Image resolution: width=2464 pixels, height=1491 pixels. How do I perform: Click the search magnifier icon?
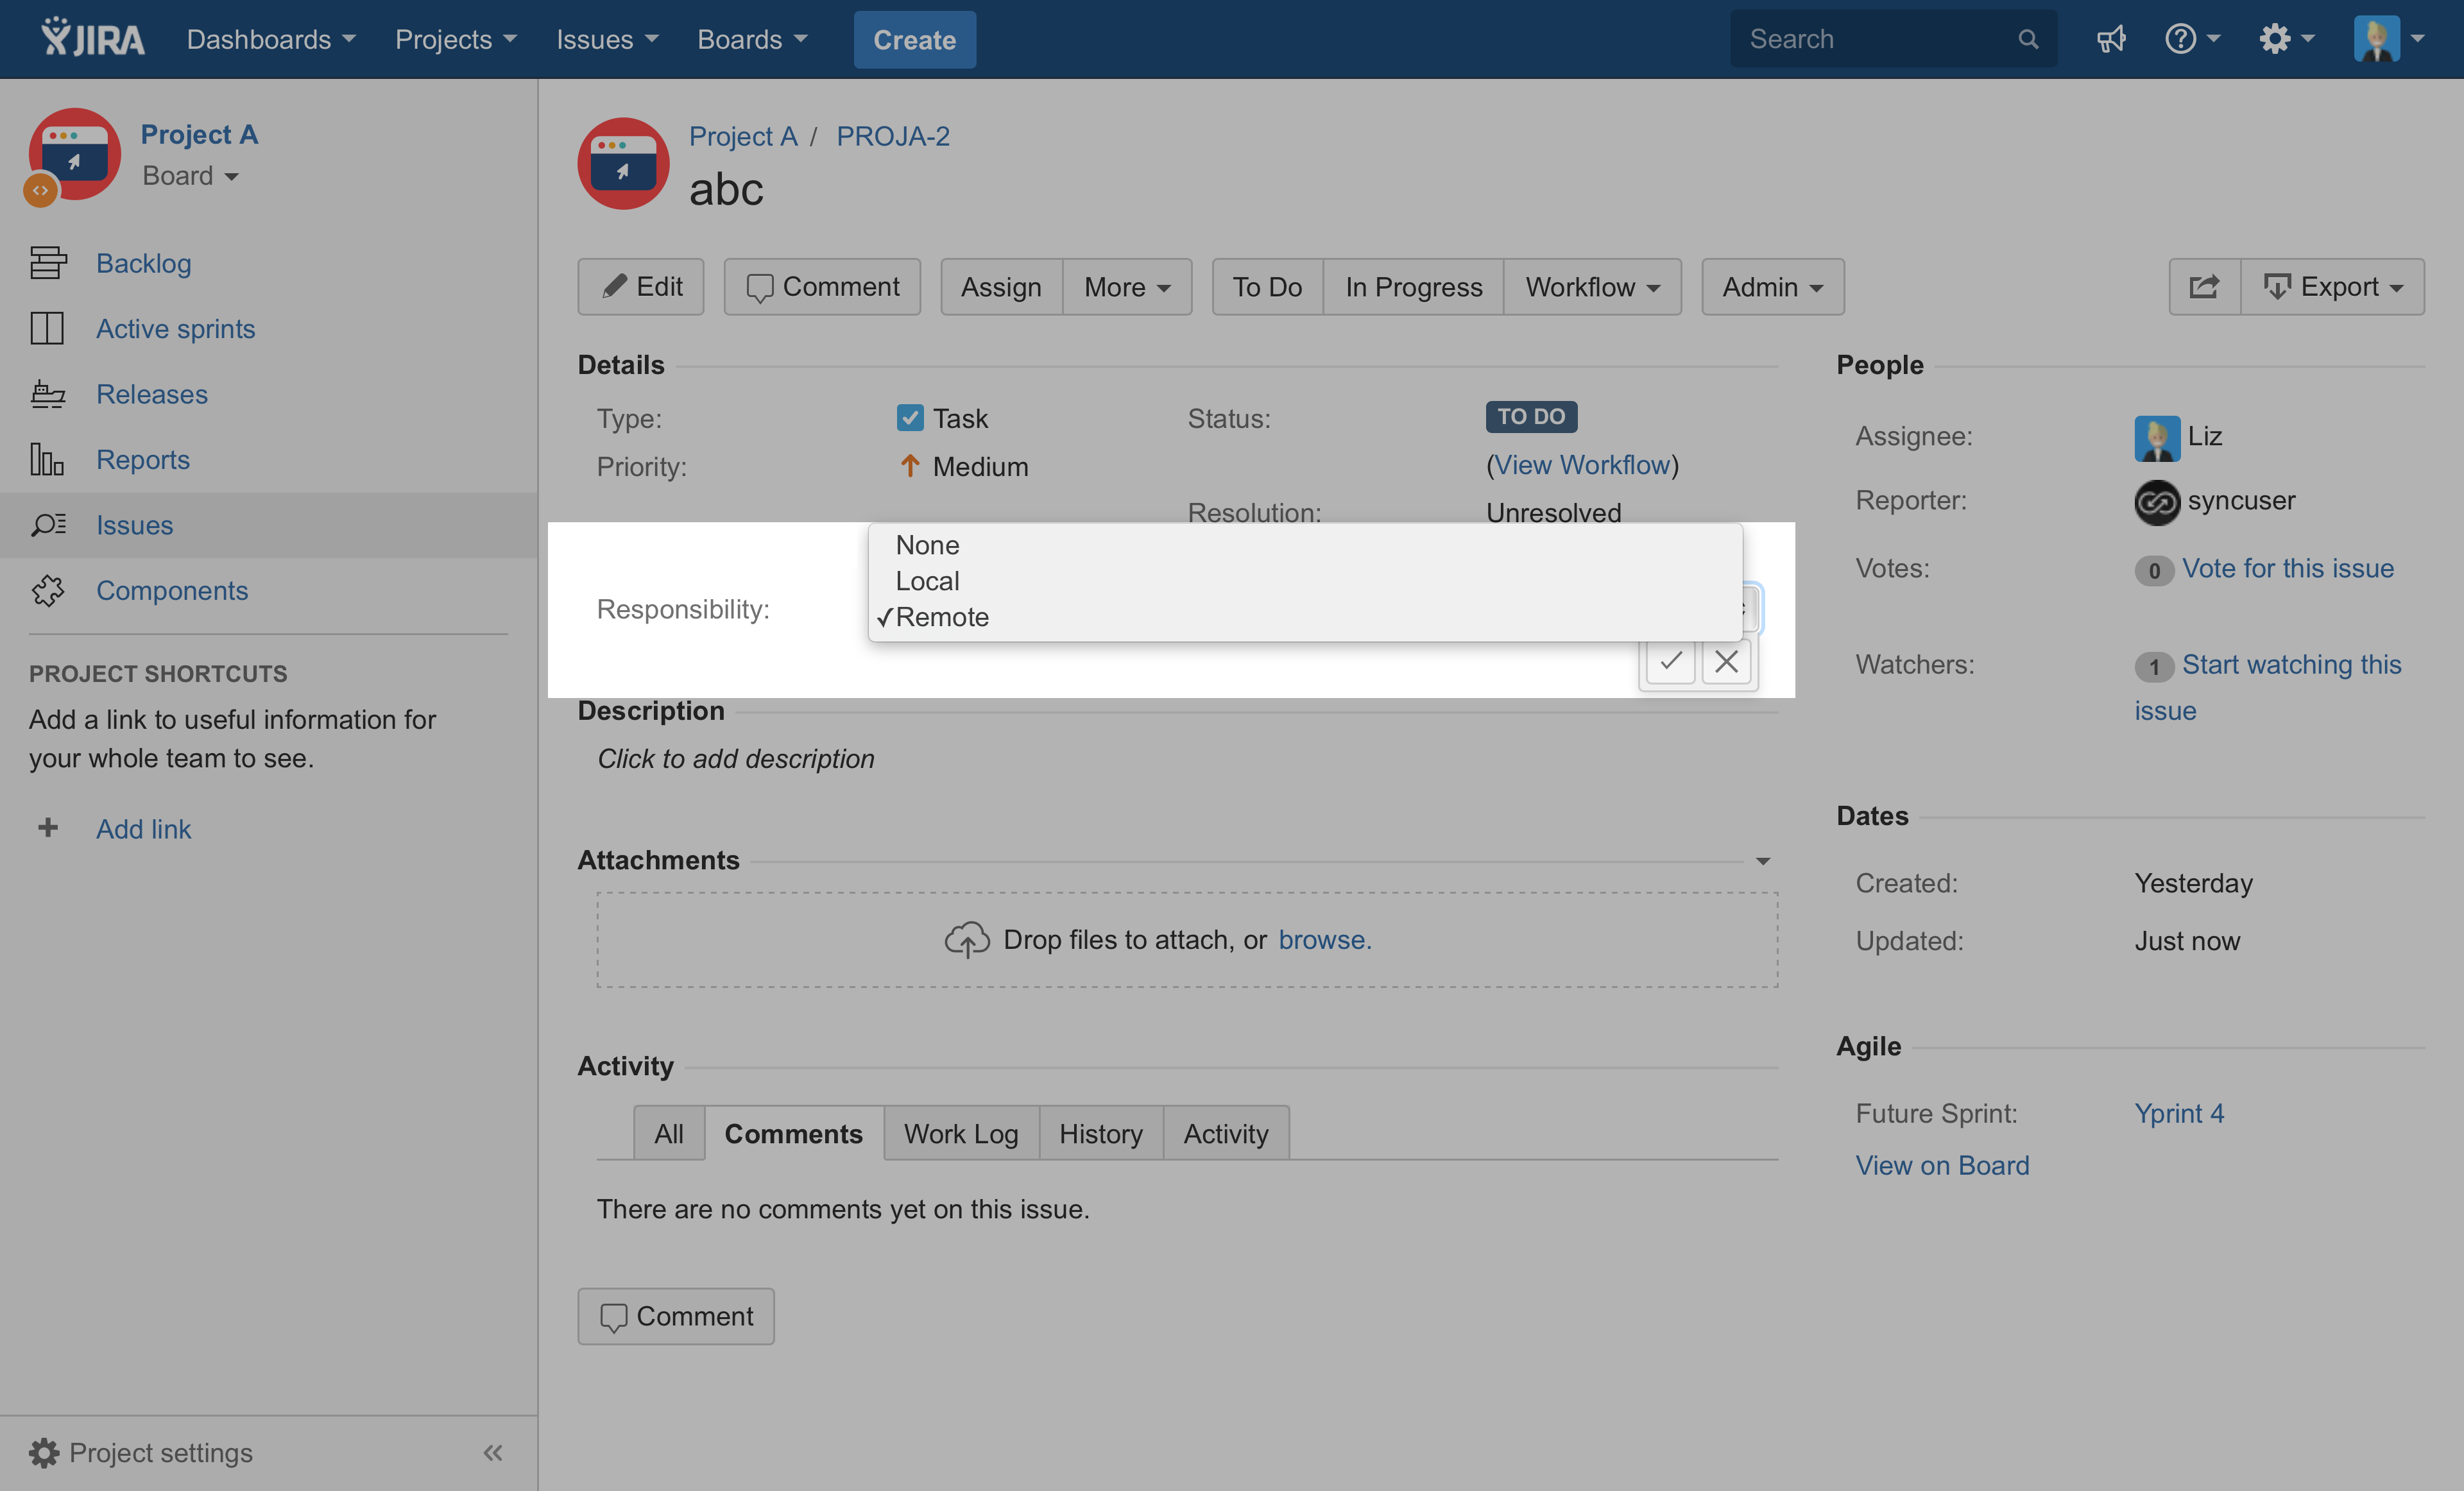coord(2027,39)
